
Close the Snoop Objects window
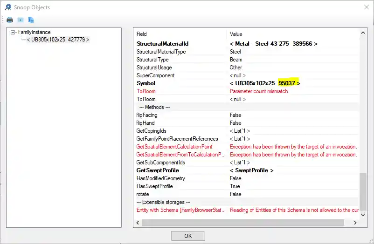click(366, 7)
